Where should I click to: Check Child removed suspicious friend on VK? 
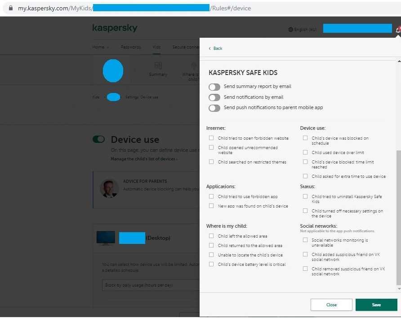[305, 269]
